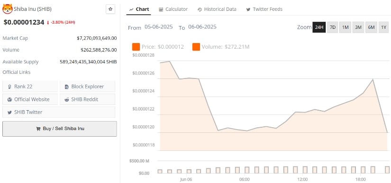Click the last volume bar in the chart
Viewport: 391px width, 183px height.
(x=387, y=170)
